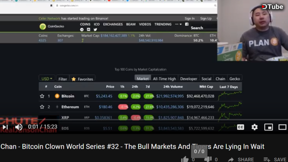Viewport: 288px width, 162px height.
Task: Click the Sign In link
Action: 189,18
